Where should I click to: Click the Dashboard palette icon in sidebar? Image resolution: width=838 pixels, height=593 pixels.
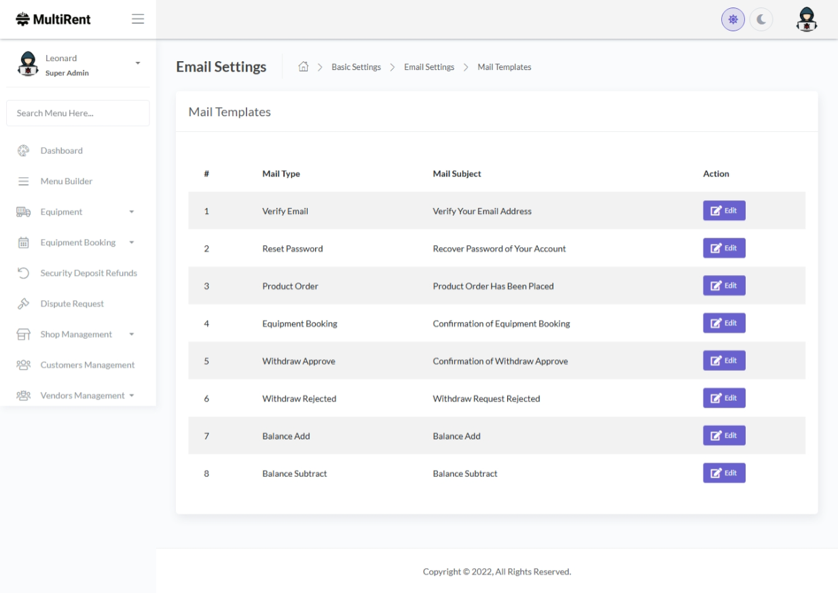[23, 151]
